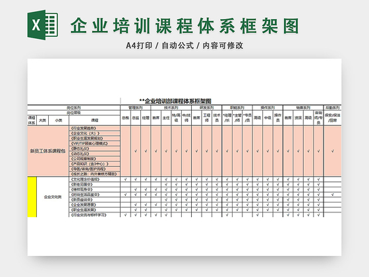Select course 《时尚生活品鉴会》
Image resolution: width=369 pixels, height=277 pixels.
95,195
